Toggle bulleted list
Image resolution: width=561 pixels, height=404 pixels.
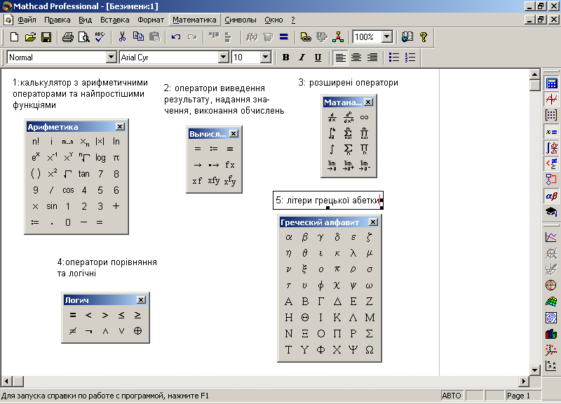(394, 58)
